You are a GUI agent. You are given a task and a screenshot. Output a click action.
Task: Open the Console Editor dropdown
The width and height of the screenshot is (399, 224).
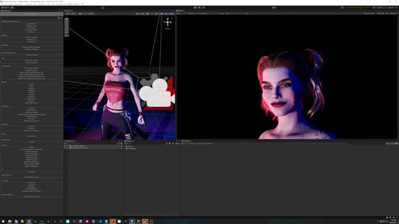(x=209, y=144)
